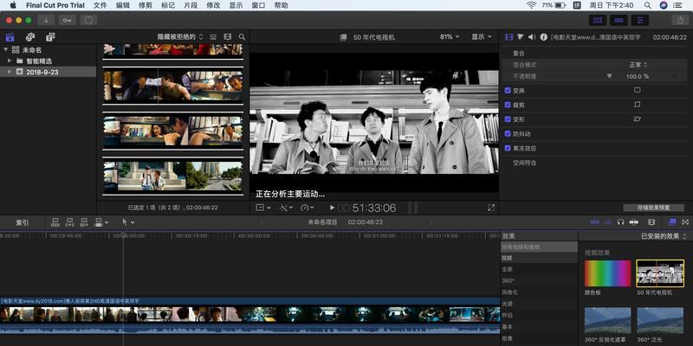This screenshot has width=693, height=346.
Task: Show the Crop on-screen controls icon
Action: point(637,105)
